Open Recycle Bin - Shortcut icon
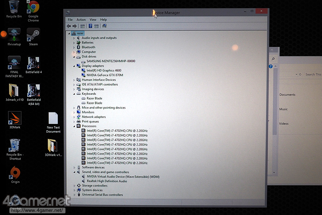322x215 pixels. click(x=15, y=150)
